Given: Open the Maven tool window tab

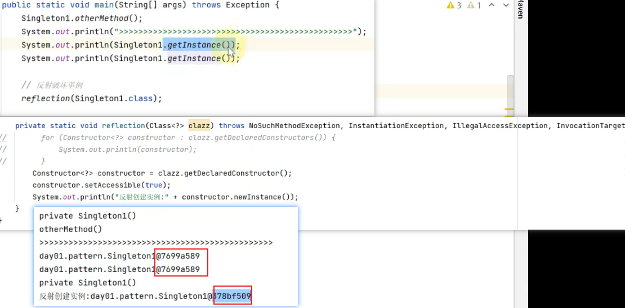Looking at the screenshot, I should point(520,10).
